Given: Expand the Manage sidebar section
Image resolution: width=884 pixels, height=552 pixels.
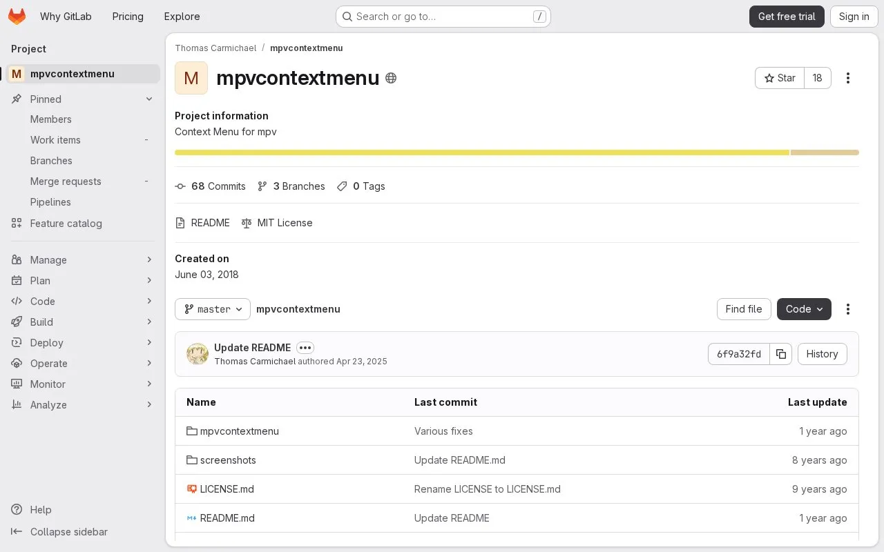Looking at the screenshot, I should click(83, 260).
